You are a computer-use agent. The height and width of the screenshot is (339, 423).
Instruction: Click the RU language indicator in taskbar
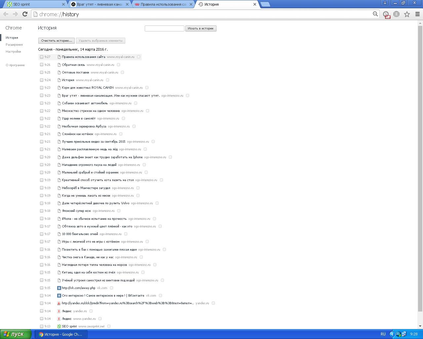[x=383, y=334]
